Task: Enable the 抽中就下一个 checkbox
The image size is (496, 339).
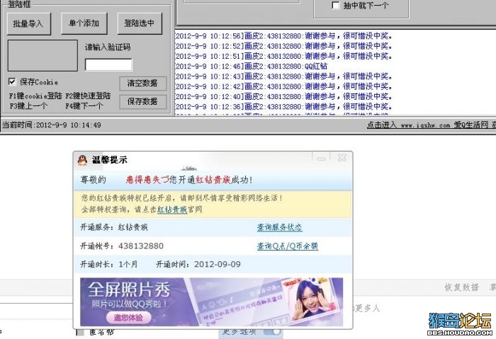Action: click(x=335, y=5)
